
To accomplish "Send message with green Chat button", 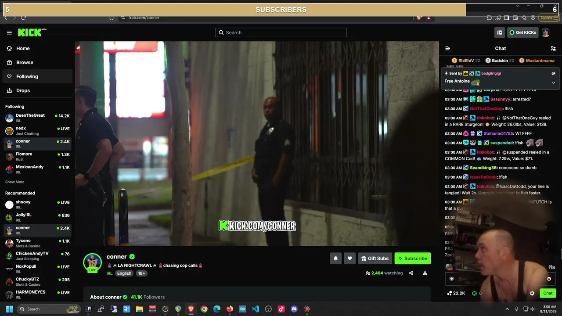I will pyautogui.click(x=548, y=293).
